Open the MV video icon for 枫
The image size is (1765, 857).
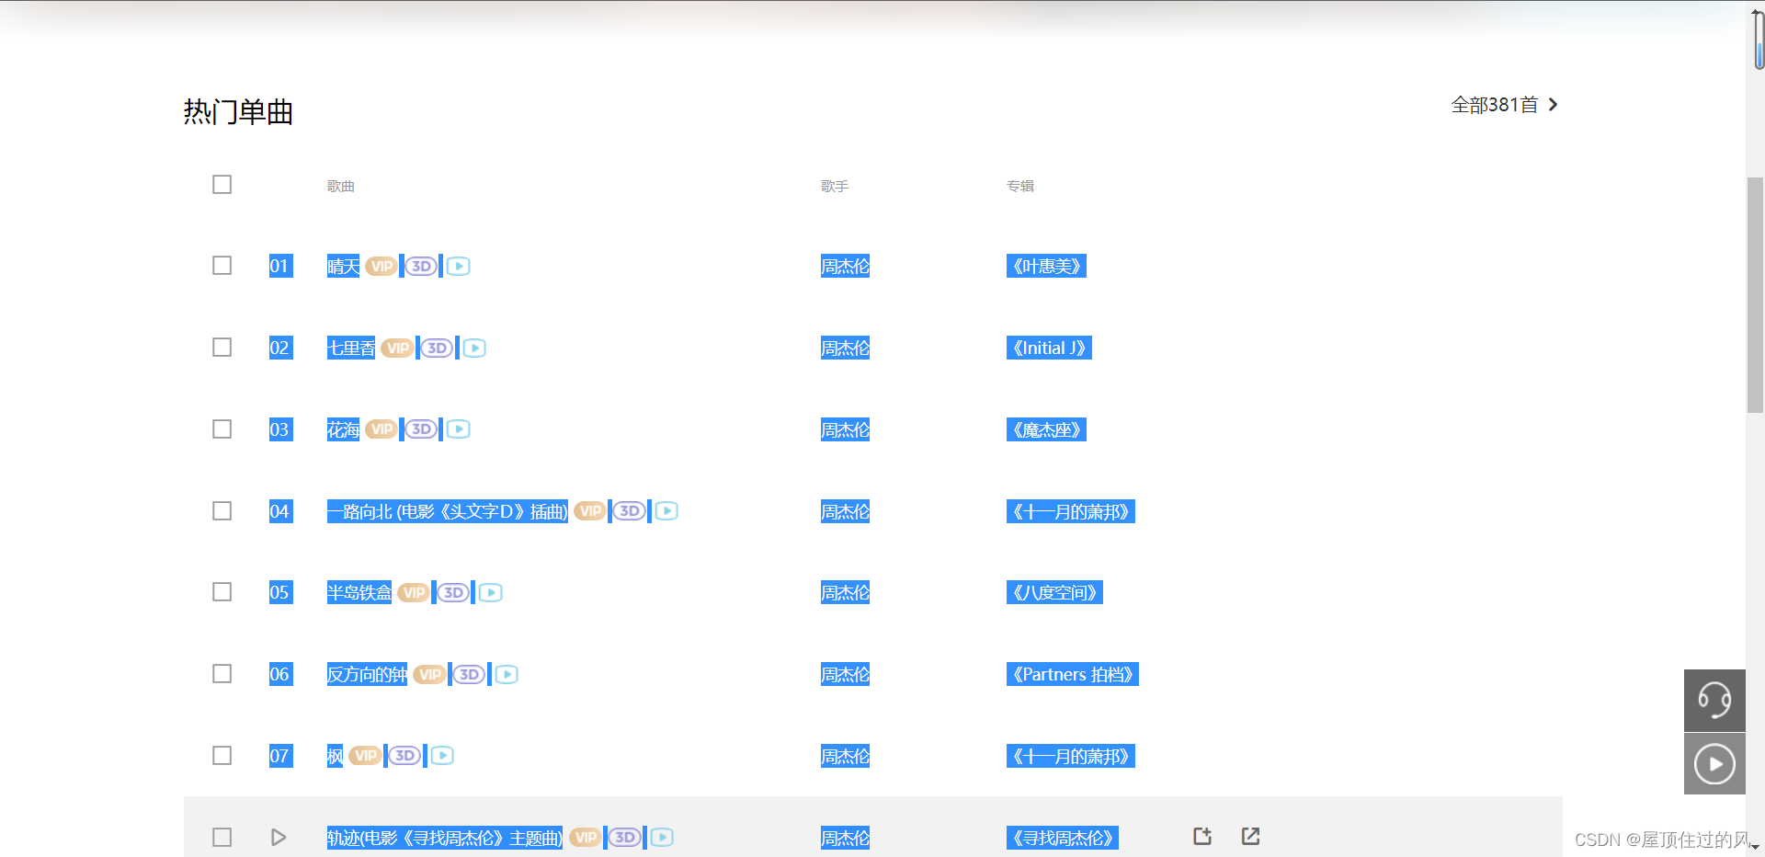pos(442,756)
